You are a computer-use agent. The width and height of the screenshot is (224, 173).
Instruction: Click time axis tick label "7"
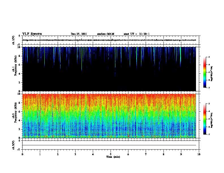click(146, 154)
